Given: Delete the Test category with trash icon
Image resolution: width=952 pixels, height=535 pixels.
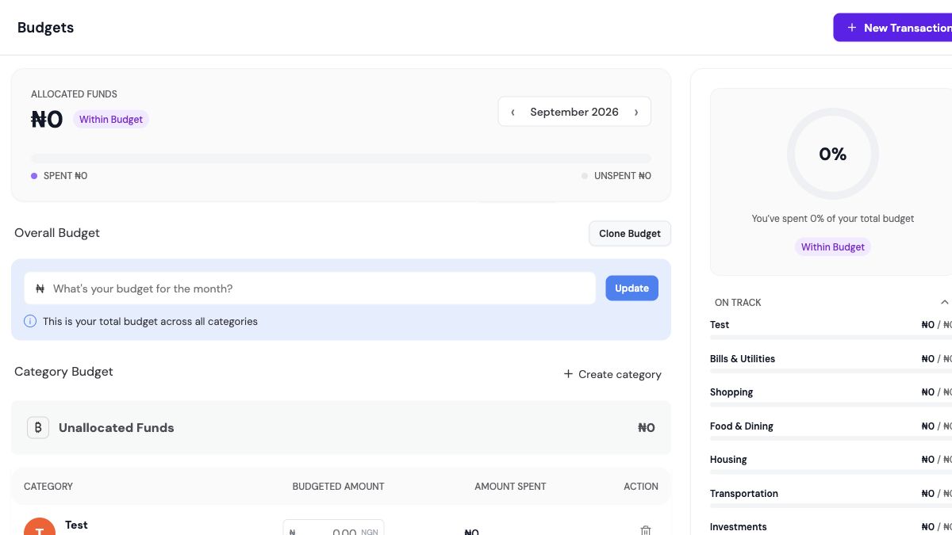Looking at the screenshot, I should coord(646,531).
